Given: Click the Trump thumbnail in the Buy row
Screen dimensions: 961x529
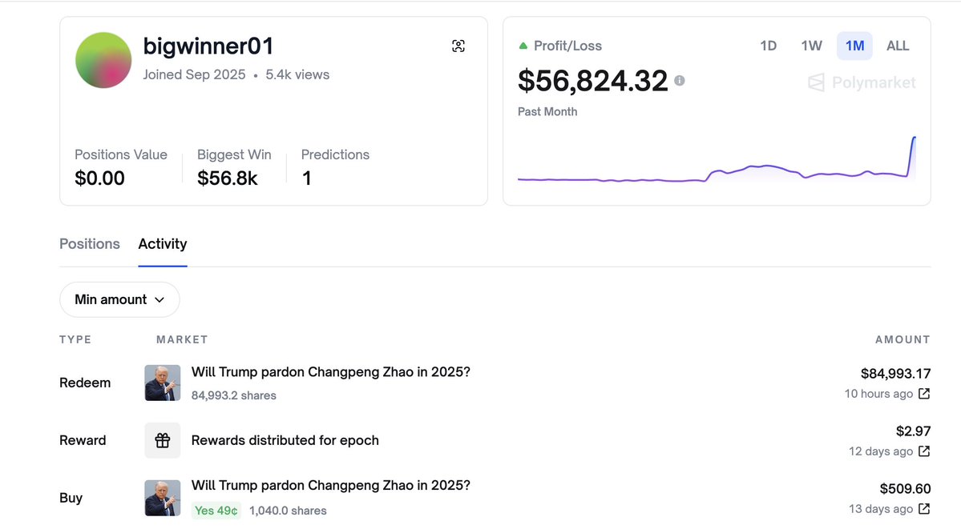Looking at the screenshot, I should click(163, 498).
